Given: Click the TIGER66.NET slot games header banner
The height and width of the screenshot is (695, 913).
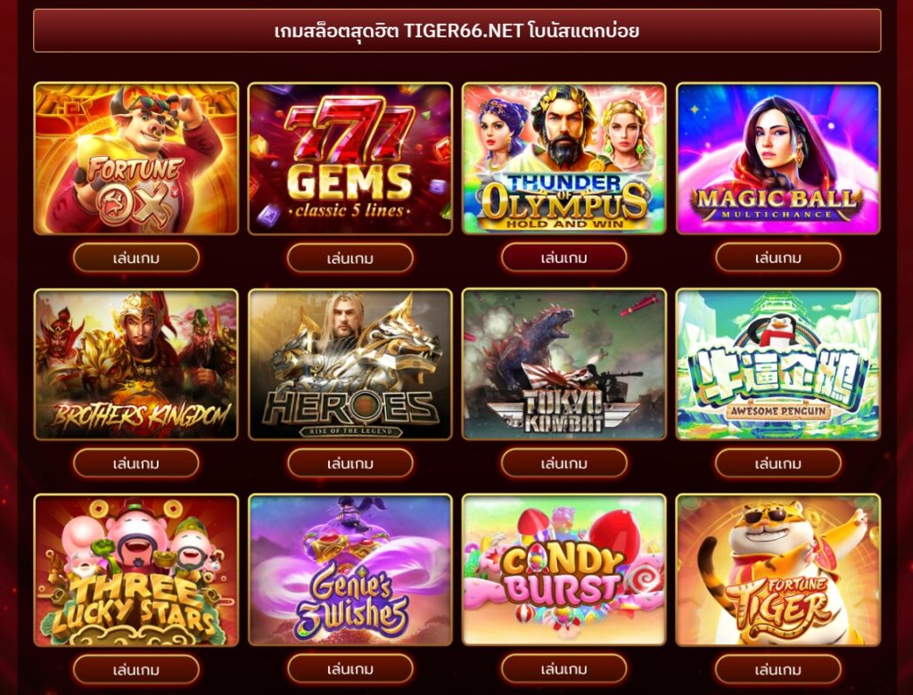Looking at the screenshot, I should point(457,30).
